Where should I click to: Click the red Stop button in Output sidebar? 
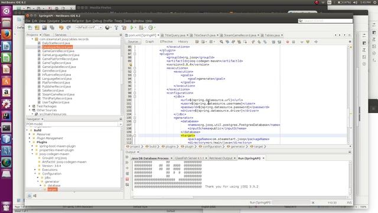pyautogui.click(x=128, y=179)
